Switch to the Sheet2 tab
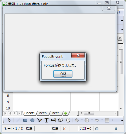 (43, 113)
